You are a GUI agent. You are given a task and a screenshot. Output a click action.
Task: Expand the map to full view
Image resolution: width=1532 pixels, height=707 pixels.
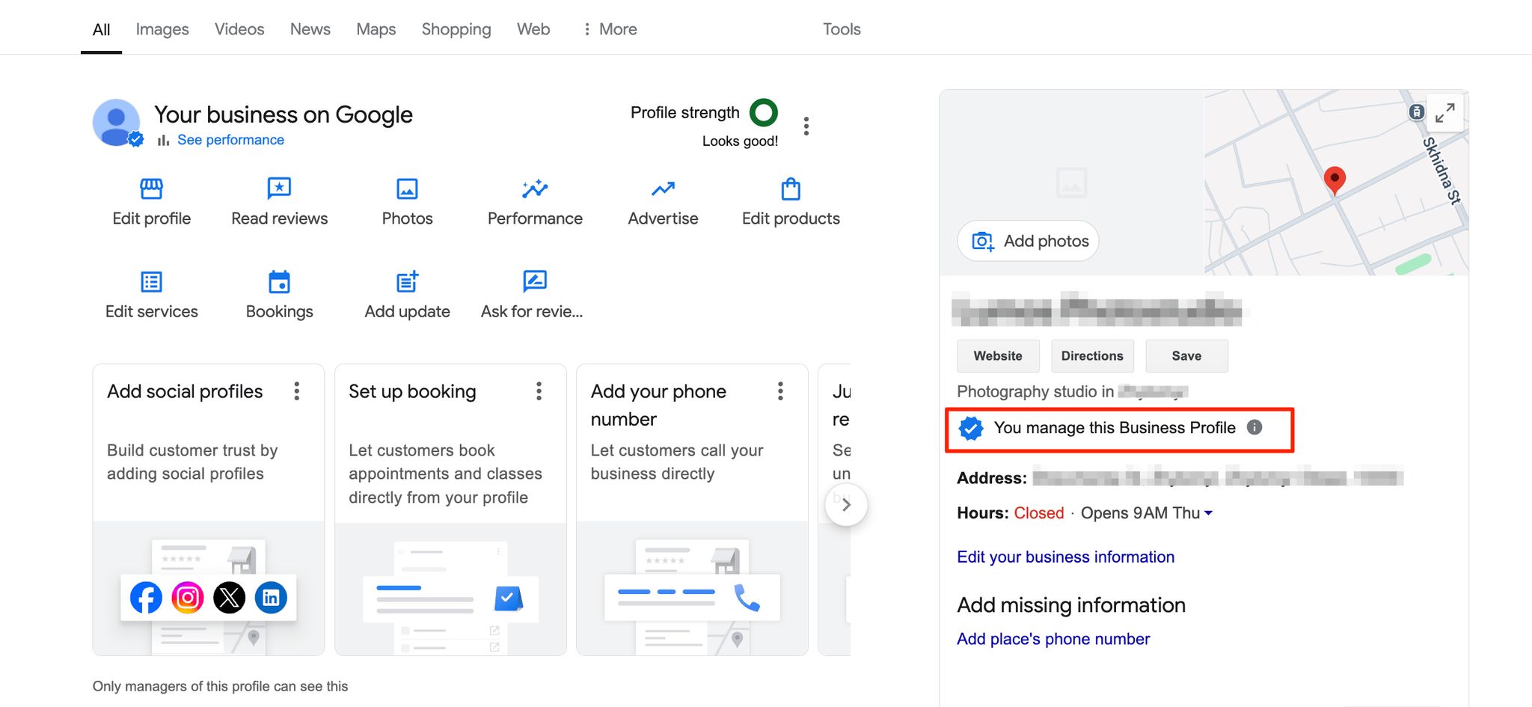pyautogui.click(x=1444, y=113)
